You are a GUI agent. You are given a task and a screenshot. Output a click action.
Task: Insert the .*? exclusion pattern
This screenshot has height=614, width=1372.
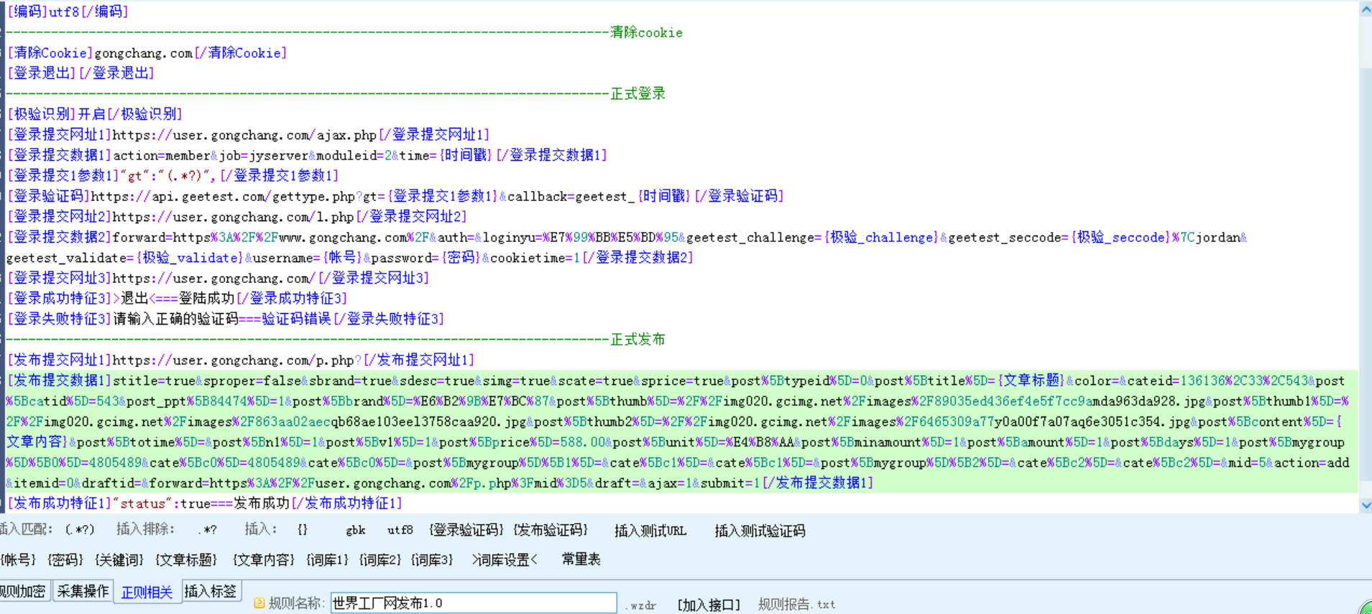tap(207, 530)
